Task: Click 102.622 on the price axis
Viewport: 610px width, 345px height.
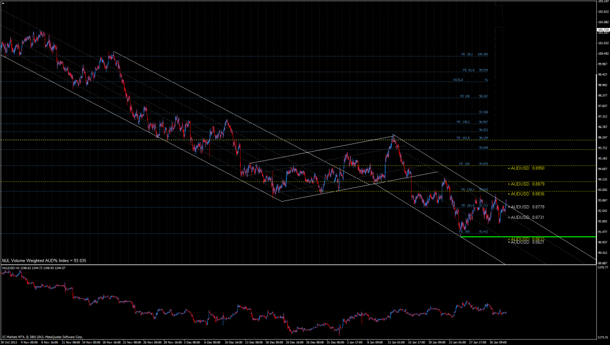Action: [x=604, y=12]
